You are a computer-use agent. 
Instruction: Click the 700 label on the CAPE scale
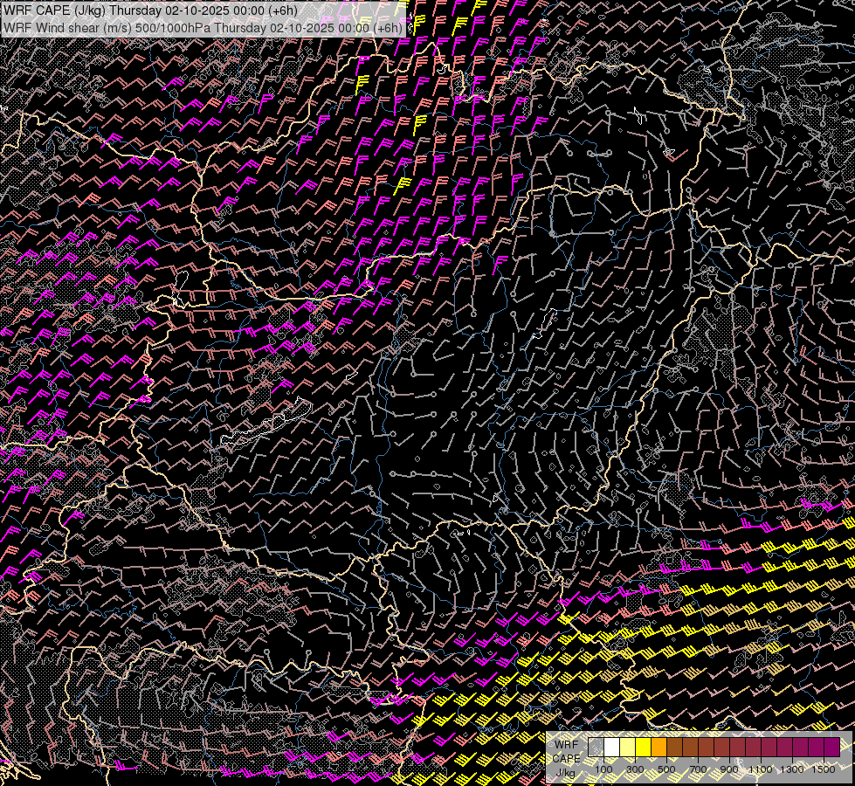[698, 769]
